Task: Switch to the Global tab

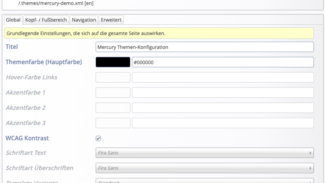Action: (x=13, y=20)
